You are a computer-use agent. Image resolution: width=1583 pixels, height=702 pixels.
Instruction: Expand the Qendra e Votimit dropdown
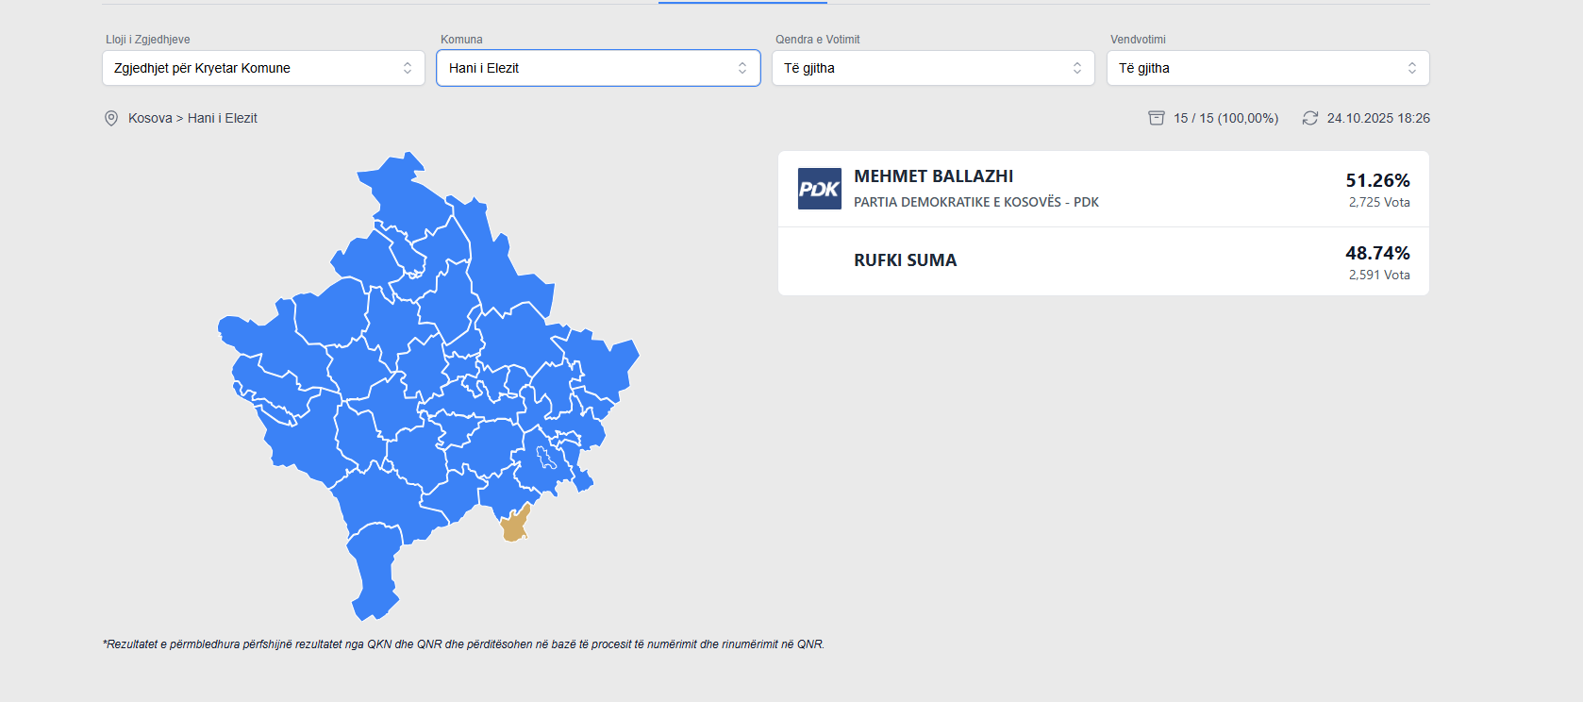click(x=933, y=68)
